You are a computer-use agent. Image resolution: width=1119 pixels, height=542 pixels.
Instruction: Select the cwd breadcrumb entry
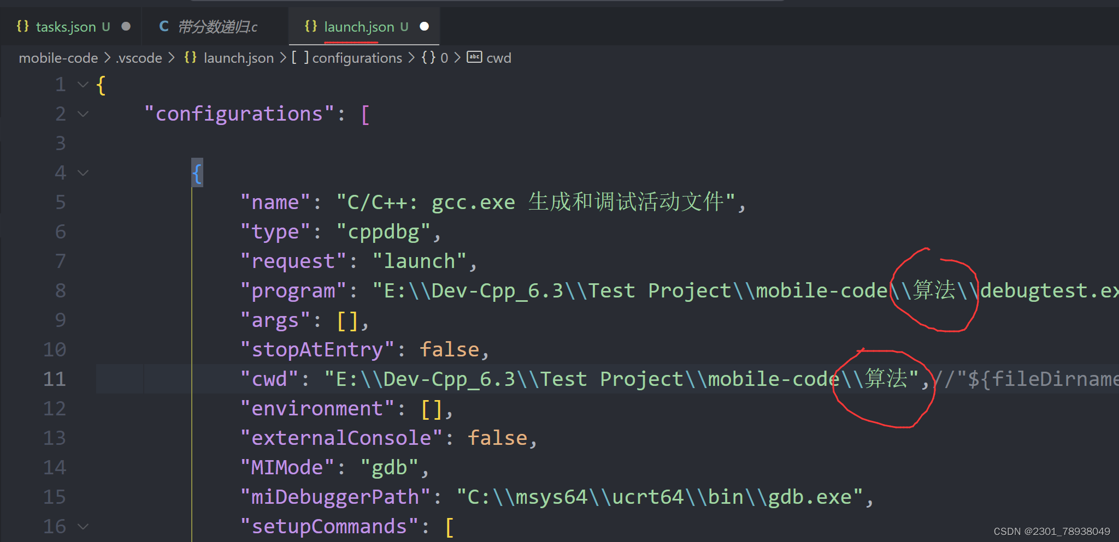click(499, 57)
